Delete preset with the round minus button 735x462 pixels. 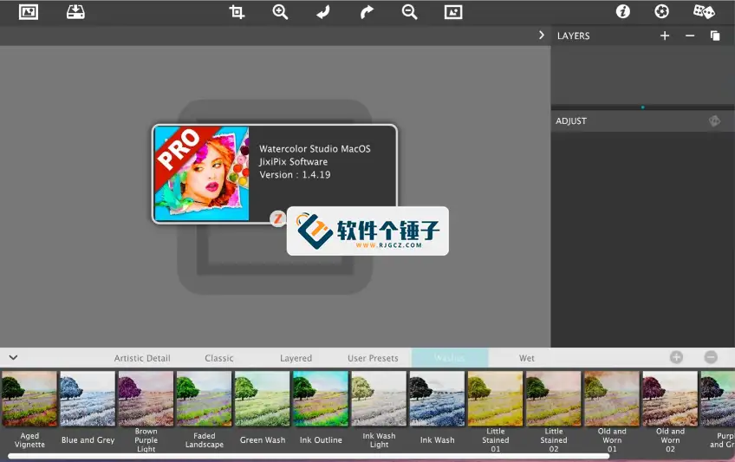click(711, 357)
